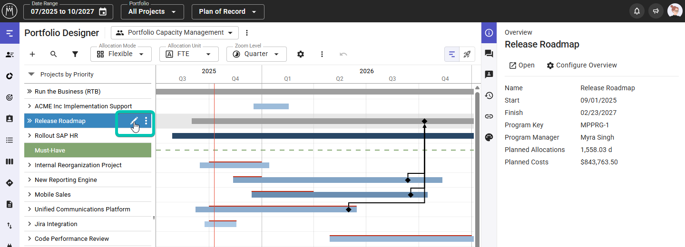Open the Plan of Record menu
The width and height of the screenshot is (685, 247).
(x=227, y=11)
